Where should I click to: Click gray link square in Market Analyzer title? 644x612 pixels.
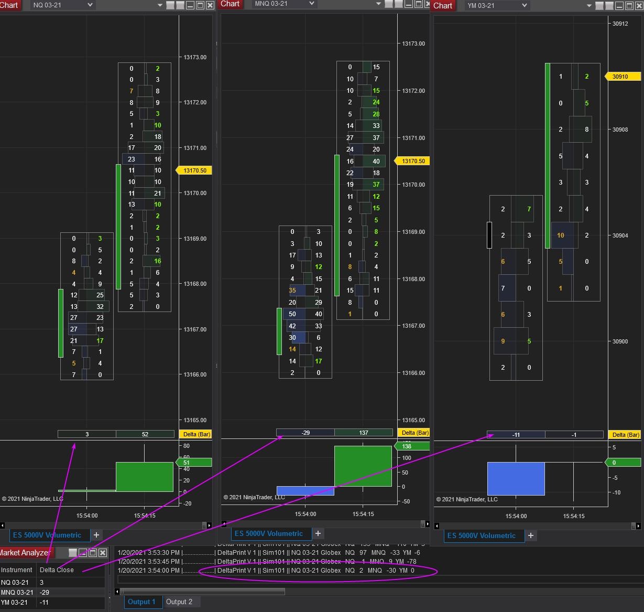coord(73,553)
